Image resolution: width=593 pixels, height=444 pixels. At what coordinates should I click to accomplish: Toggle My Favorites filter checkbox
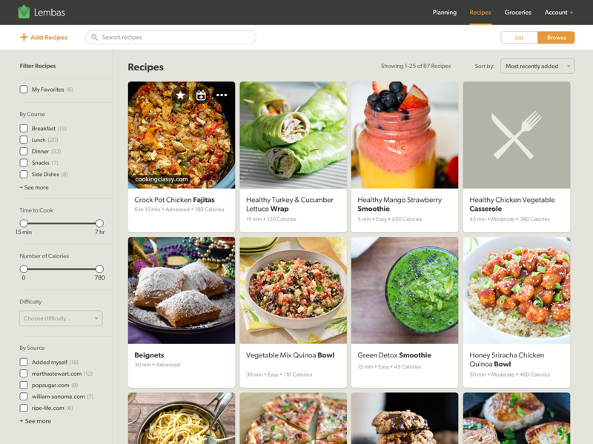pos(24,90)
